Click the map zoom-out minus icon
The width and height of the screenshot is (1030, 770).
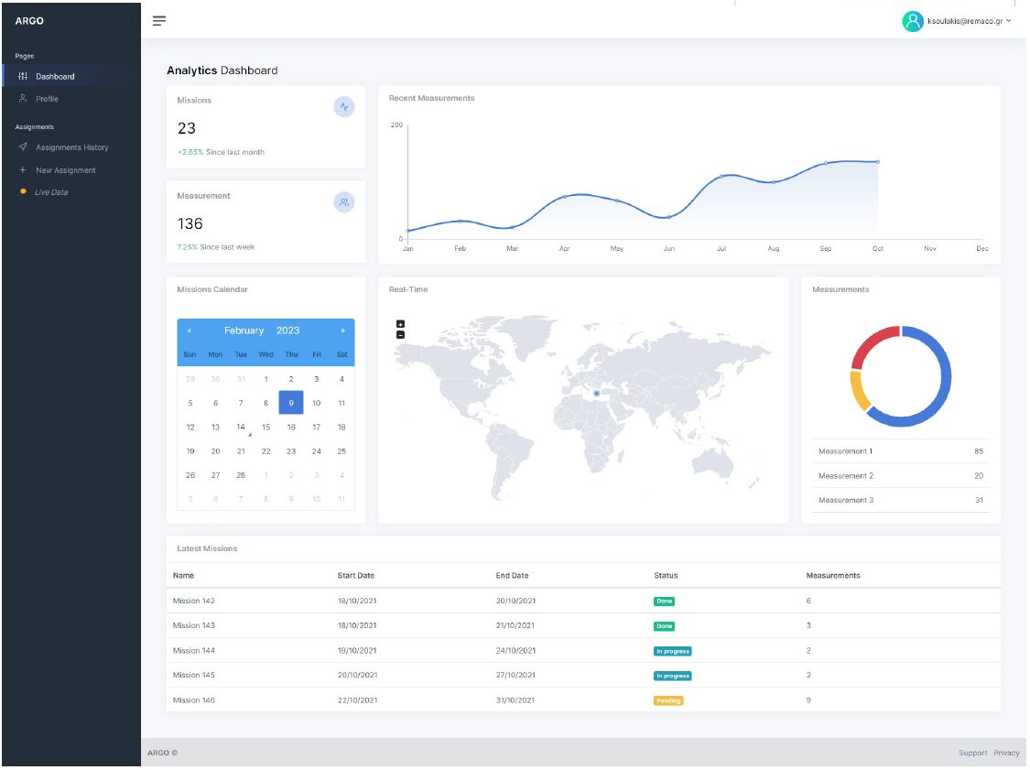tap(400, 335)
